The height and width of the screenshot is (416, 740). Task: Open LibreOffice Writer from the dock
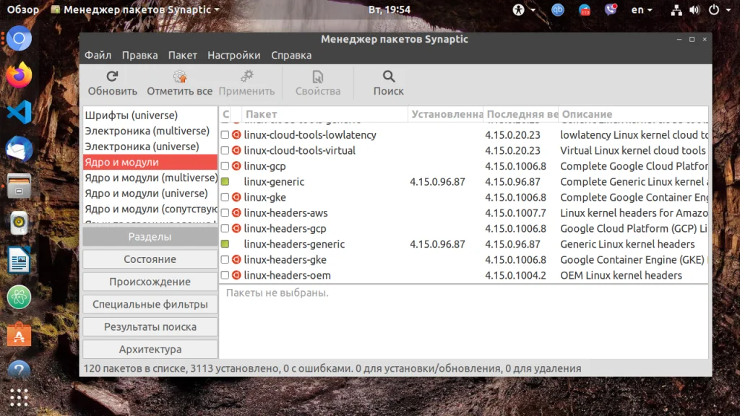coord(19,259)
